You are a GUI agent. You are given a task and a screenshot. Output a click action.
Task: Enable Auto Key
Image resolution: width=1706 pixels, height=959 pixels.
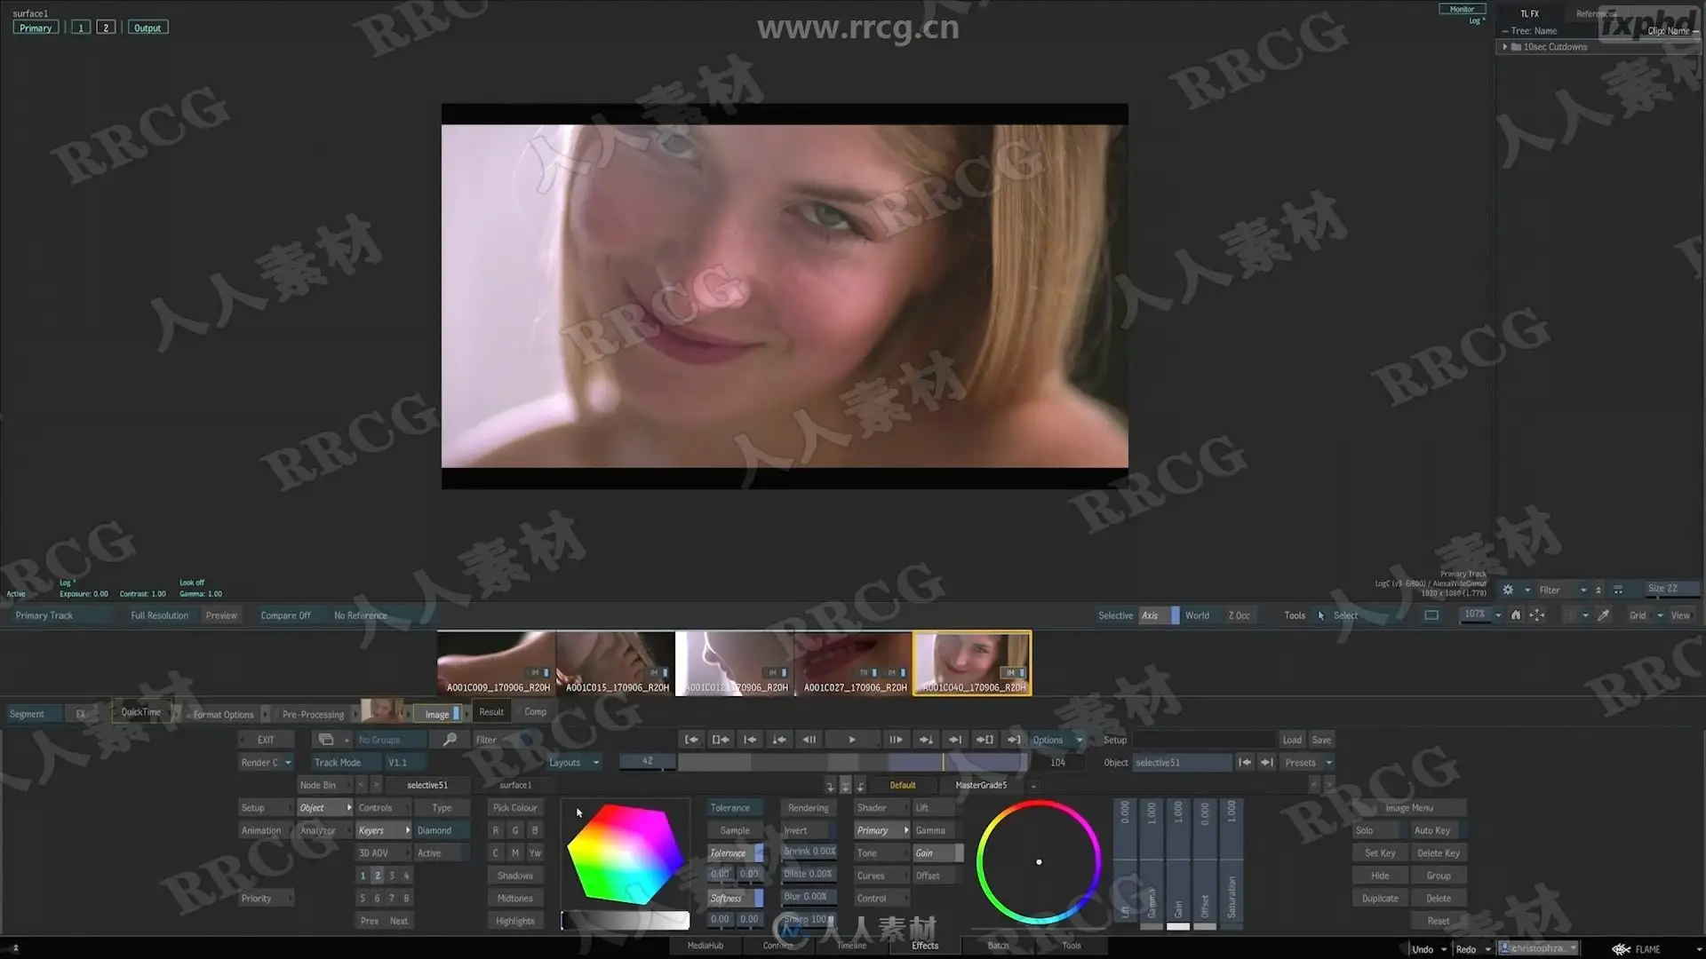1438,830
